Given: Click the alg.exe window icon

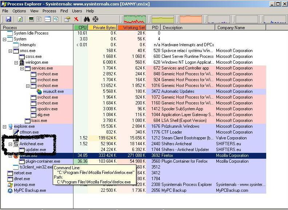Looking at the screenshot, I should (33, 115).
